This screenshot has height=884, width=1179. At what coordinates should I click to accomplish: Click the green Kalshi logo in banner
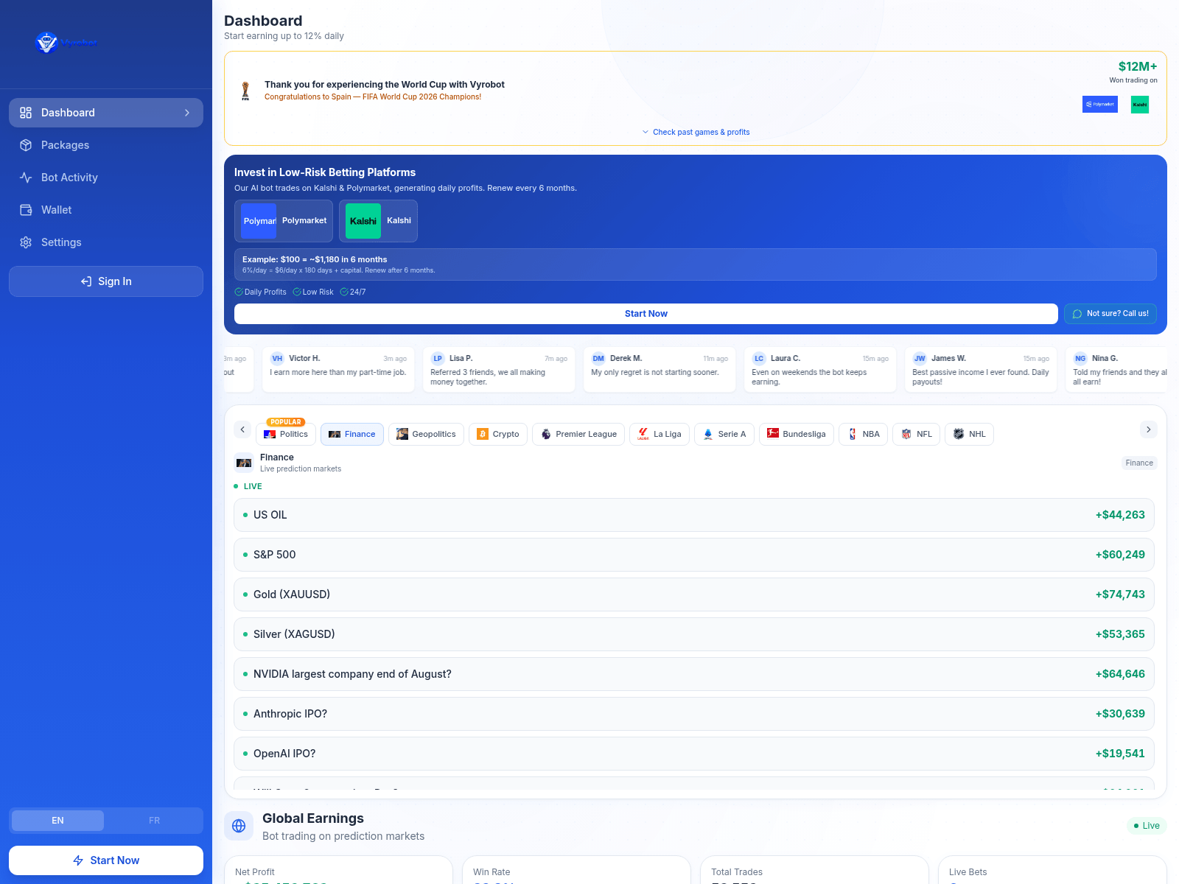pos(1140,105)
